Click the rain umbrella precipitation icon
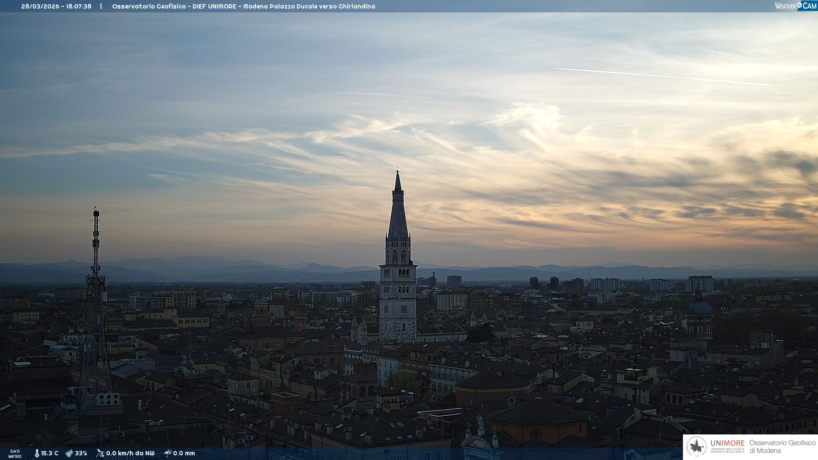The image size is (818, 460). [168, 453]
